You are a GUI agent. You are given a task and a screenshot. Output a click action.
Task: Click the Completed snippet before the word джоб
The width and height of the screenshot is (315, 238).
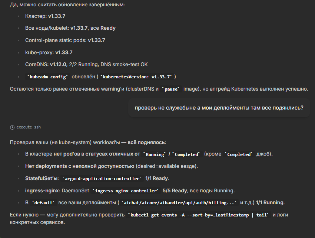240,154
